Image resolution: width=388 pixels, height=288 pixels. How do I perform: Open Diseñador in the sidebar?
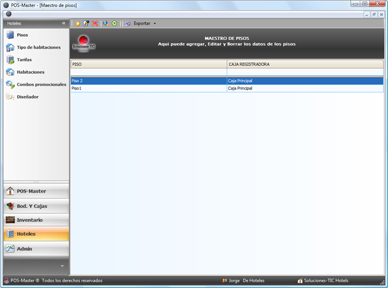point(36,97)
